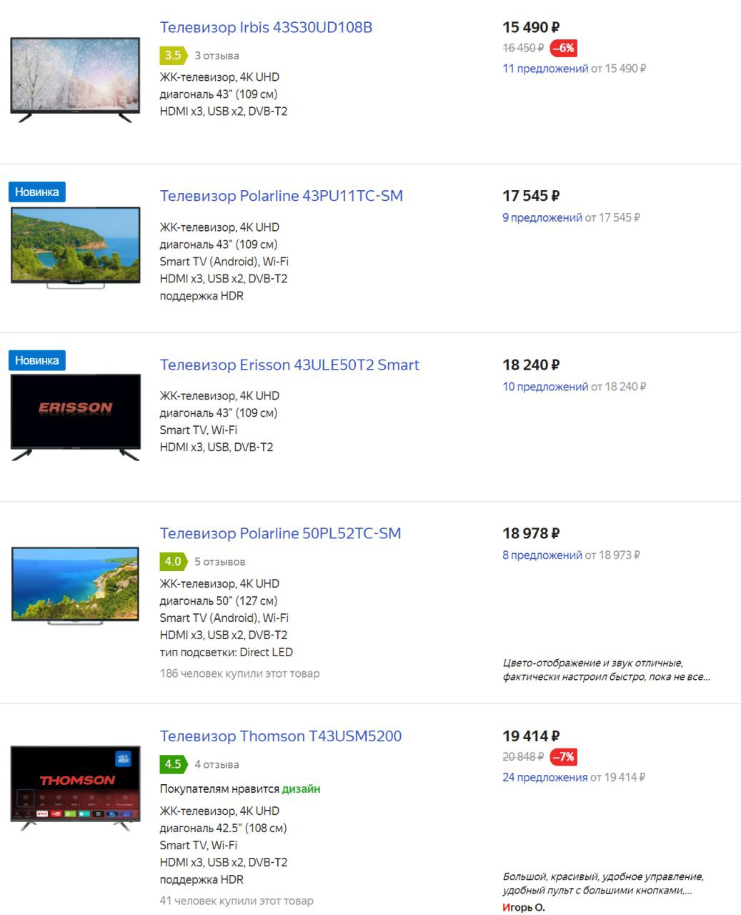Open the Телевизор Irbis 43S30UD108B product link
Screen dimensions: 741x915
tap(266, 27)
